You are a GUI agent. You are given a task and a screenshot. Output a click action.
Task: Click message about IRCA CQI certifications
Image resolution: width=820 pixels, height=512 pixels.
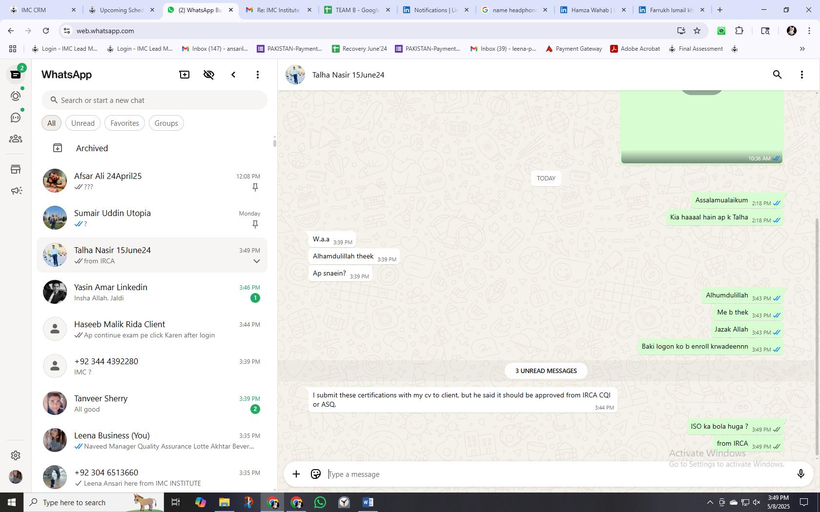coord(462,400)
